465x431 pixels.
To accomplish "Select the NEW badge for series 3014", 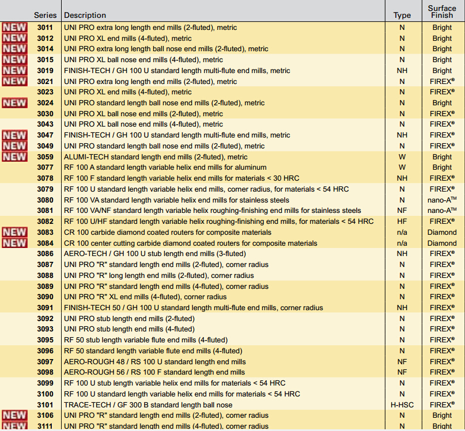I will tap(14, 48).
